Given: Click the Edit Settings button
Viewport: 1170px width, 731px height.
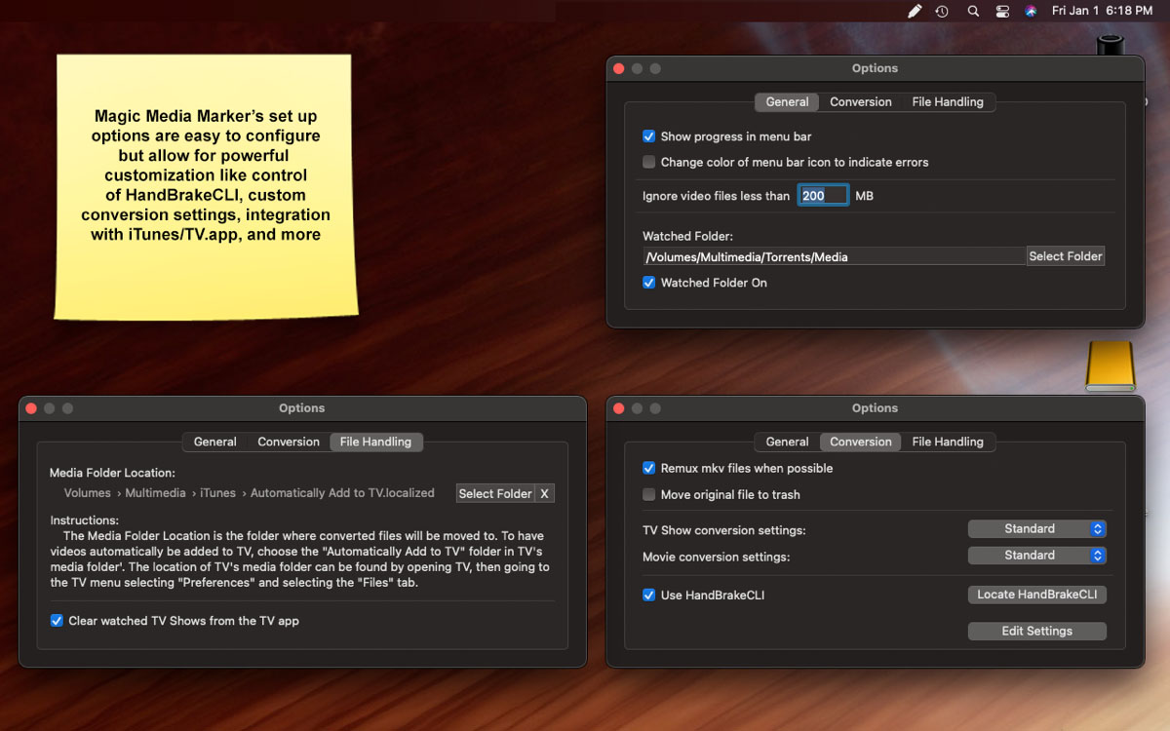Looking at the screenshot, I should click(1037, 631).
